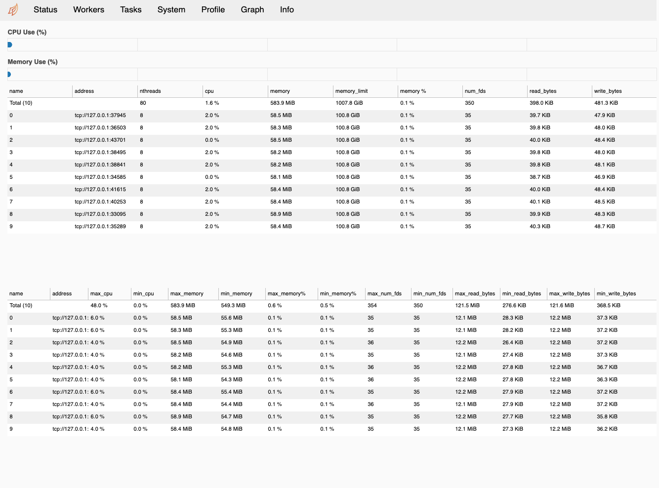The image size is (659, 488).
Task: Go to the System tab
Action: tap(171, 9)
